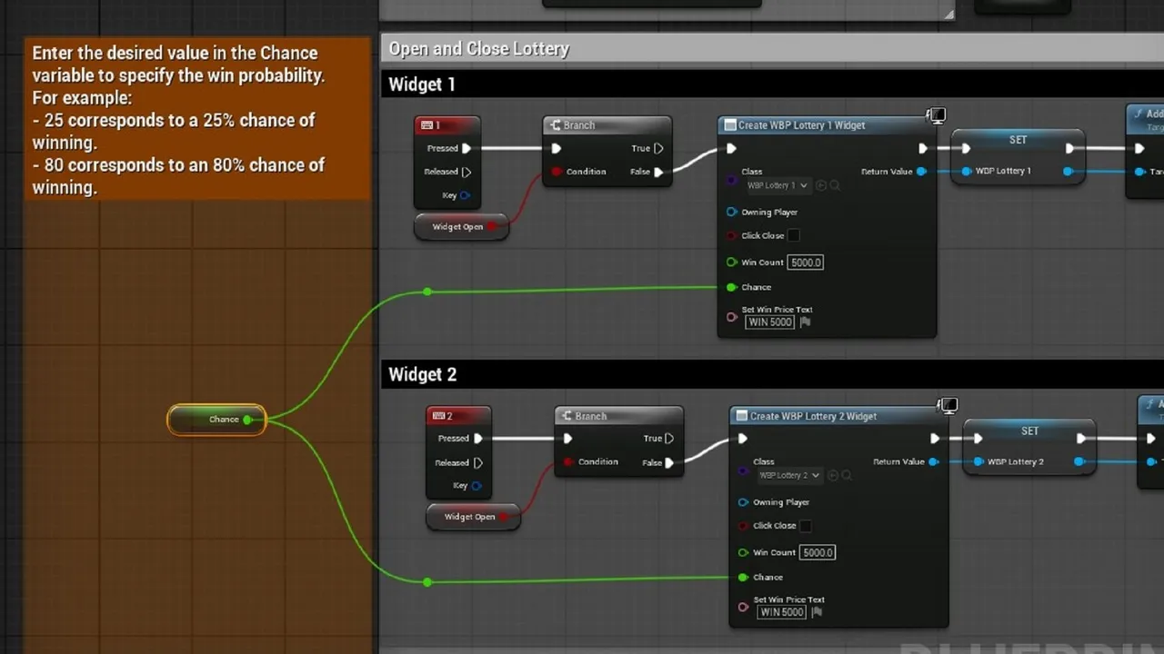Click the flag icon next to Widget 1's WIN 5000
Image resolution: width=1164 pixels, height=654 pixels.
(805, 322)
